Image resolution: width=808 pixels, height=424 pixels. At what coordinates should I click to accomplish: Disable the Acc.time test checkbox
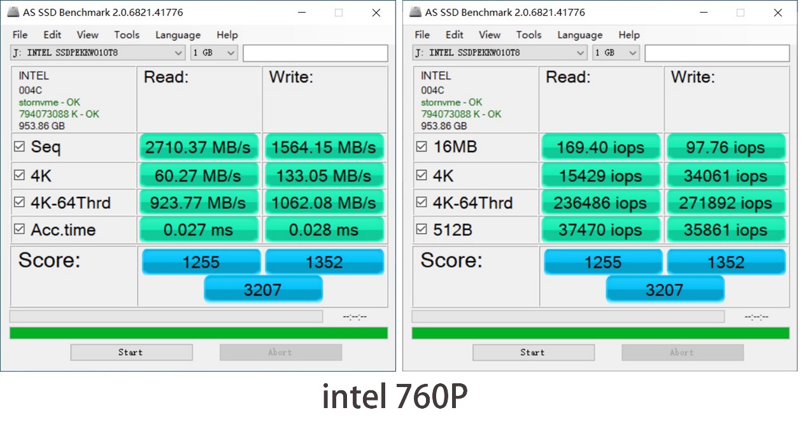point(20,229)
